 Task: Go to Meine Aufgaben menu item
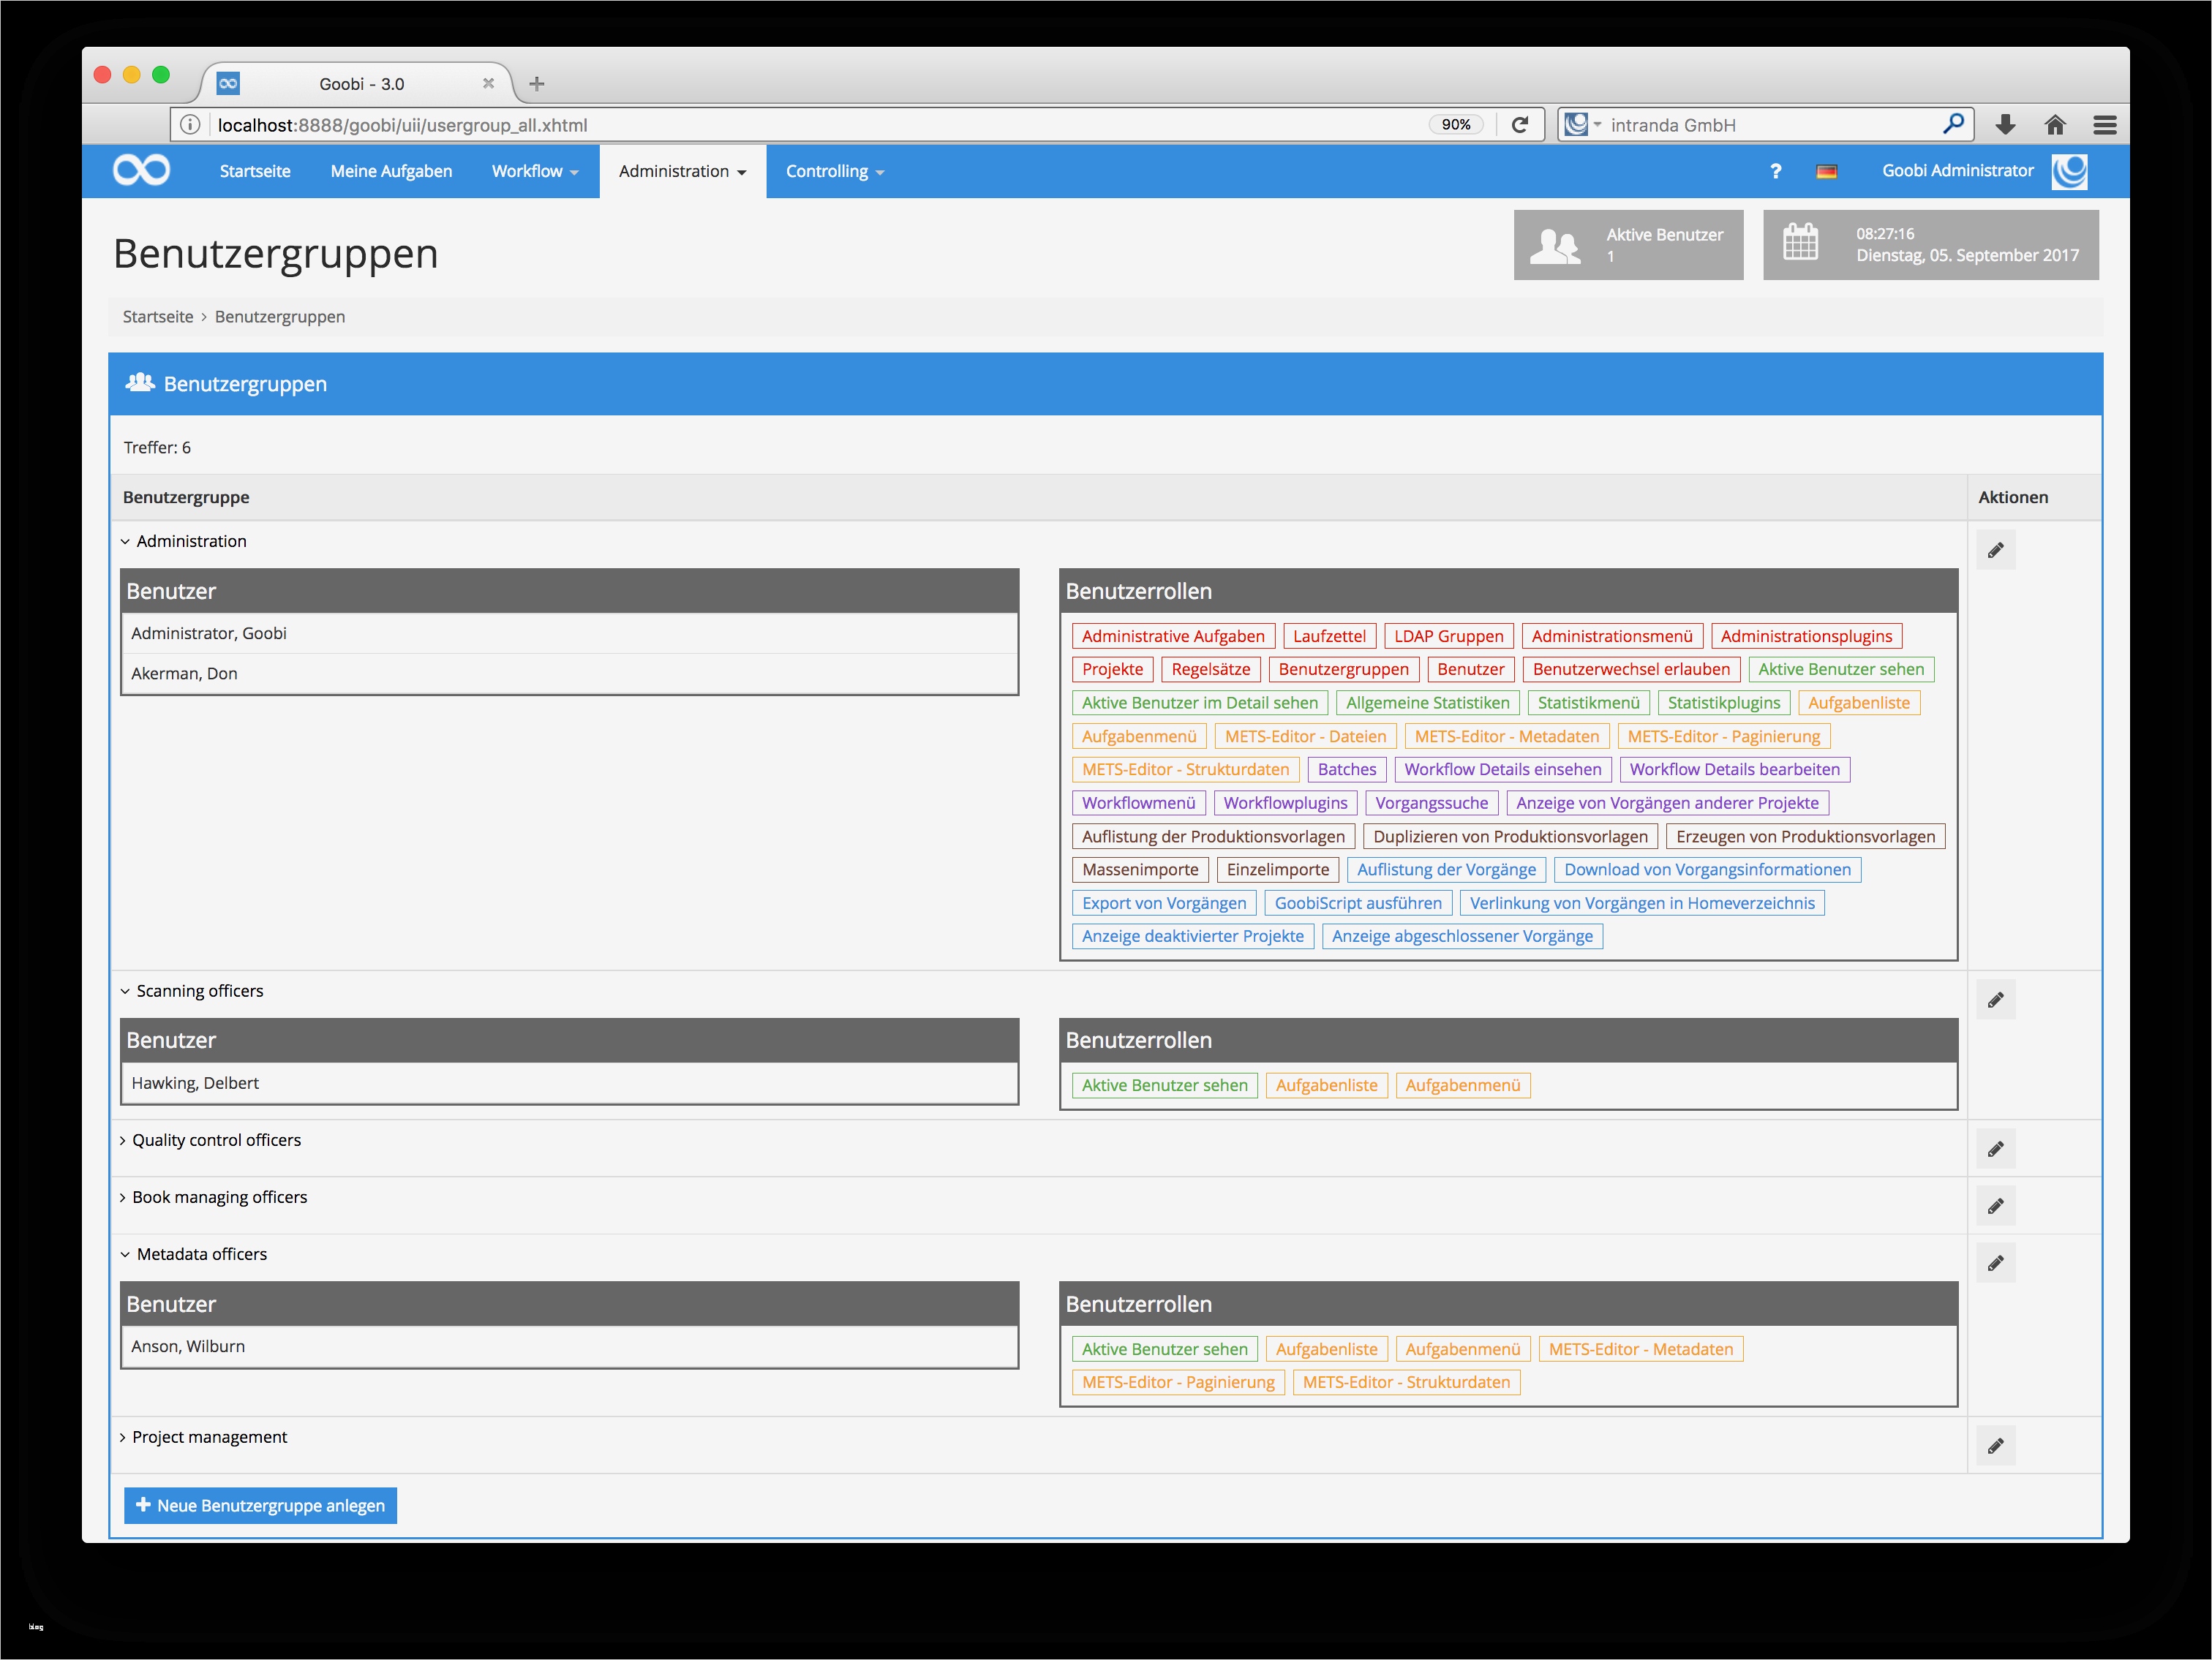[x=391, y=172]
